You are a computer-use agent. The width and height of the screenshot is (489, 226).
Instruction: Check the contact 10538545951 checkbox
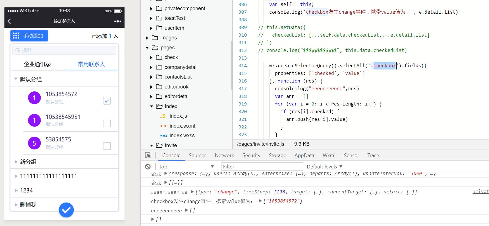coord(107,123)
